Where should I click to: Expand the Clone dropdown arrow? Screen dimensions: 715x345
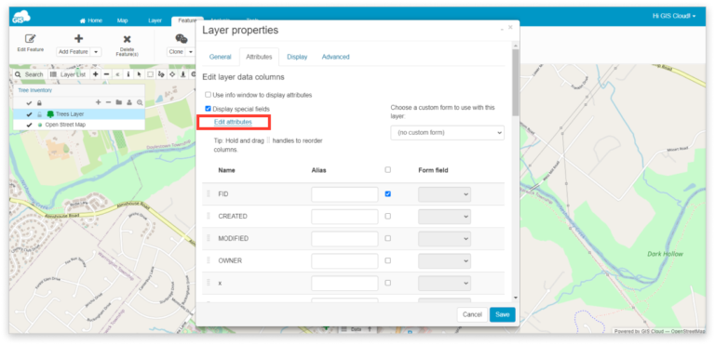pos(191,52)
